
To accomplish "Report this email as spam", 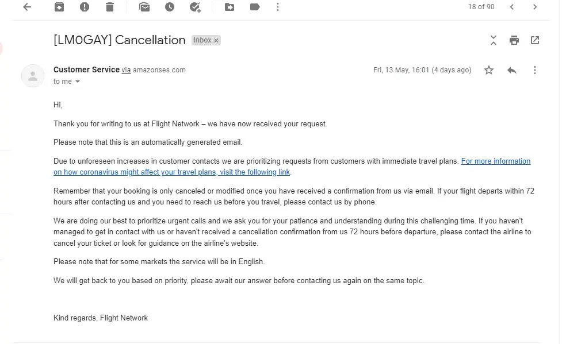I will (x=85, y=7).
